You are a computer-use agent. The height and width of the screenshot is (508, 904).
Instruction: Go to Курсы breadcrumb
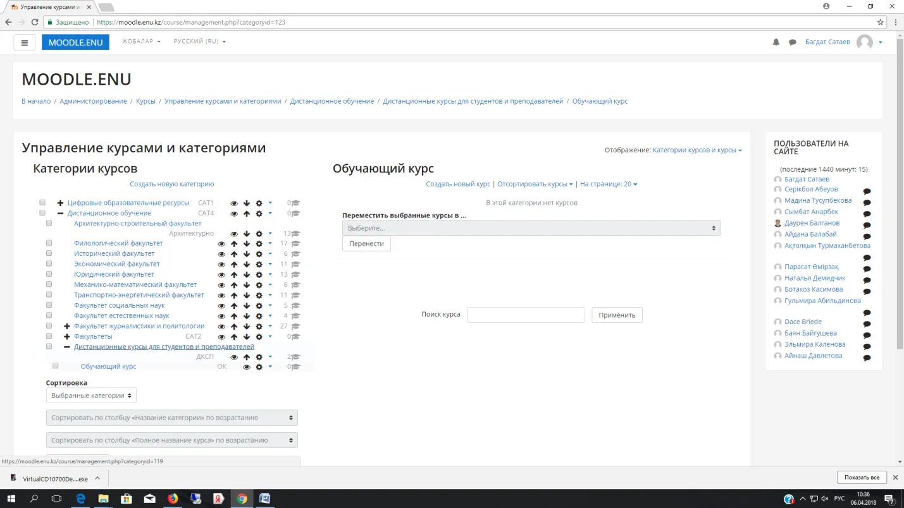(146, 101)
